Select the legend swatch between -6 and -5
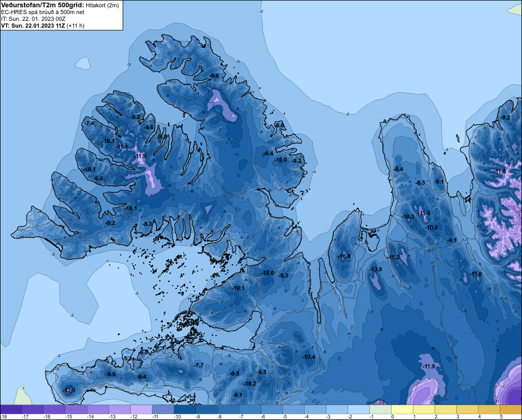Screen dimensions: 522x420 [271, 410]
